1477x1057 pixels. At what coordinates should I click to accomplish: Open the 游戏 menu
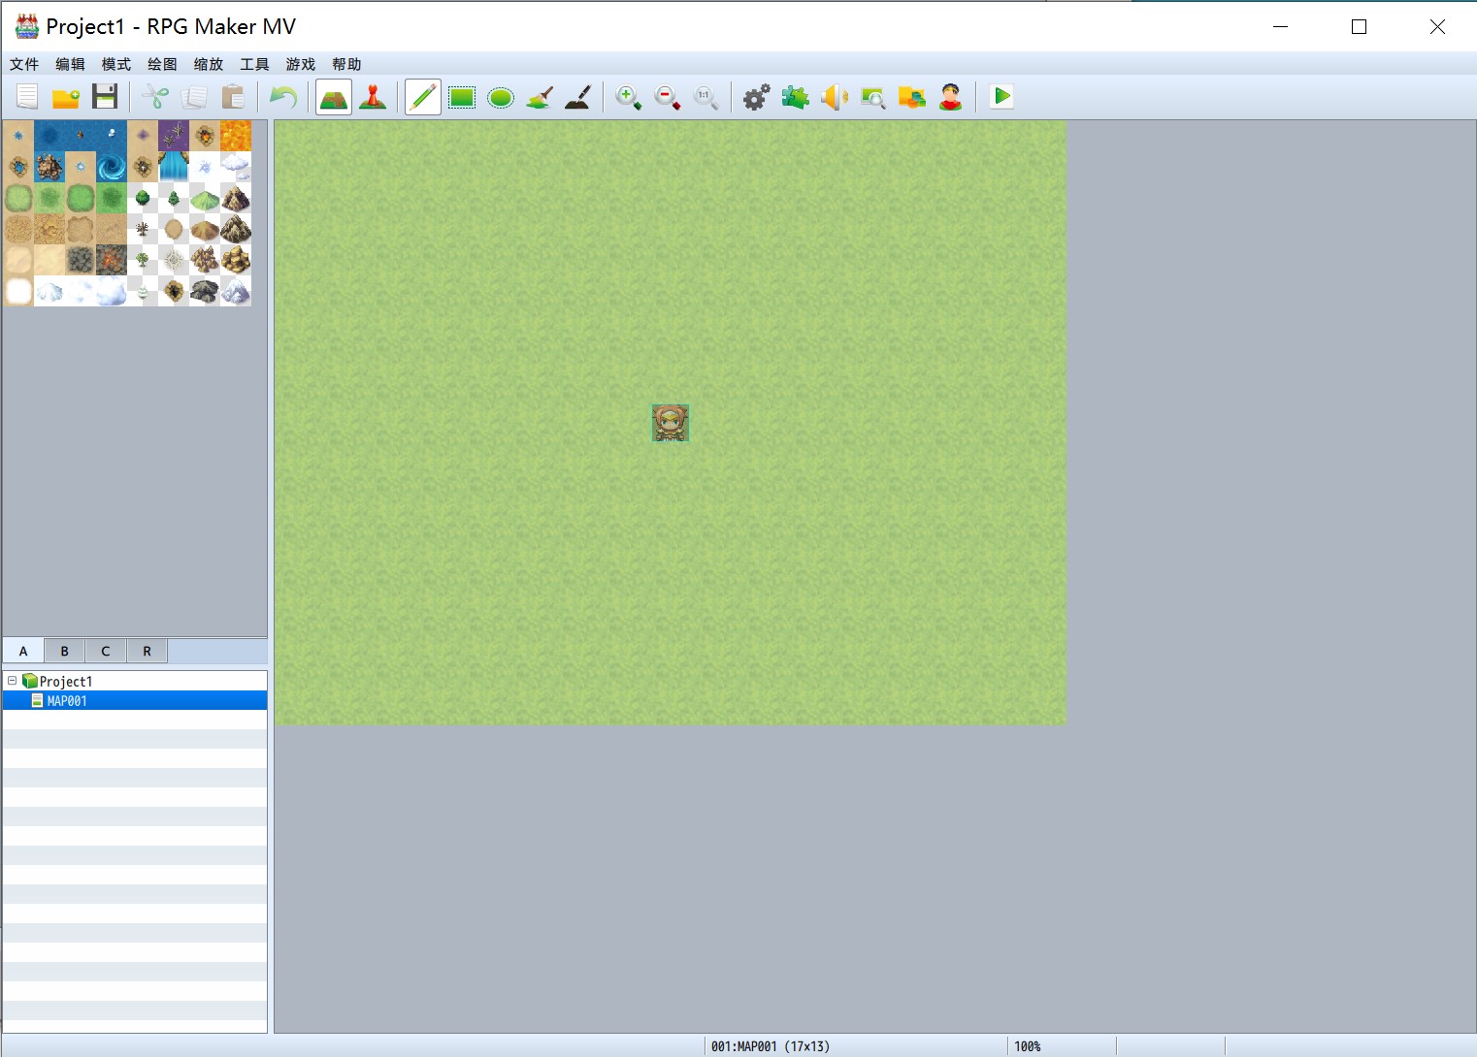pos(301,64)
